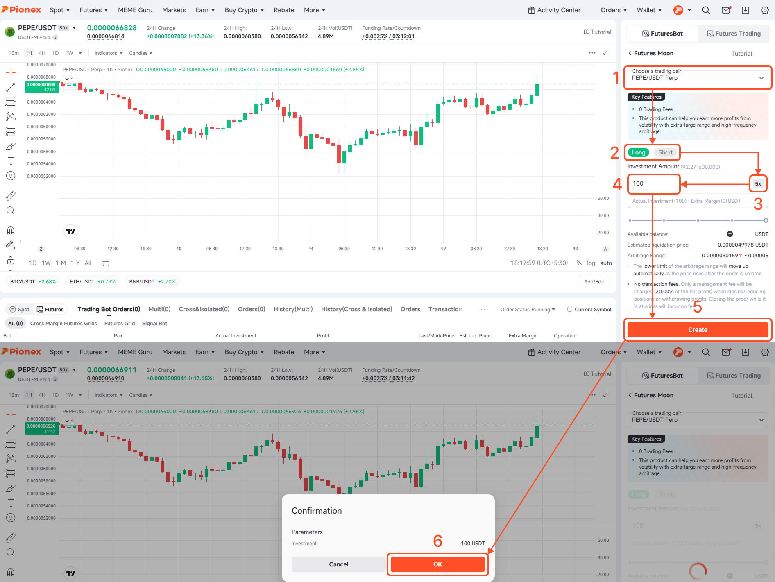Click the plus icon beside Available balance
775x582 pixels.
point(730,234)
